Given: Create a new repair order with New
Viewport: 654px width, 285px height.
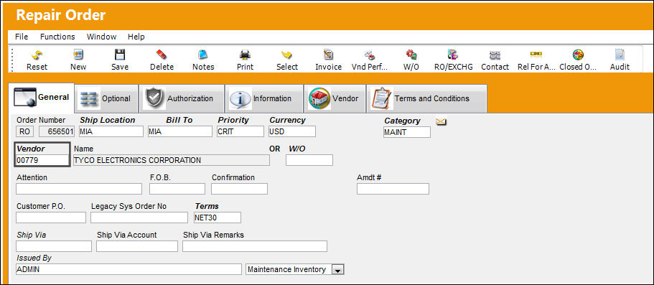Looking at the screenshot, I should click(78, 60).
